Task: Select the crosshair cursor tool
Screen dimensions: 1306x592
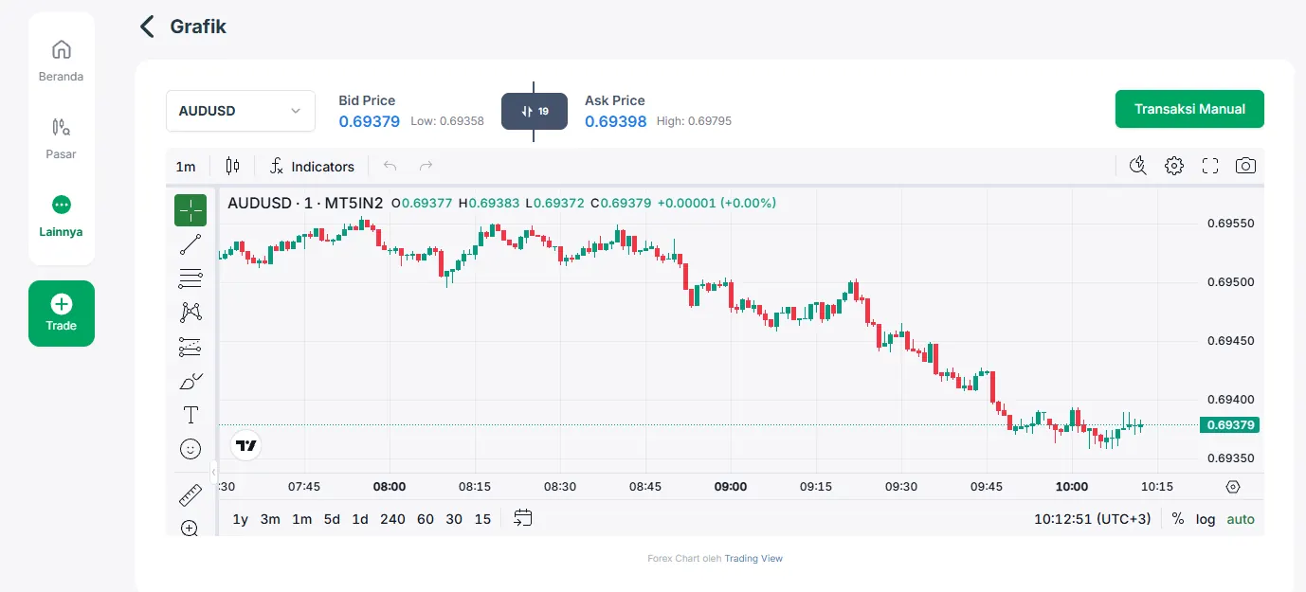Action: pos(190,210)
